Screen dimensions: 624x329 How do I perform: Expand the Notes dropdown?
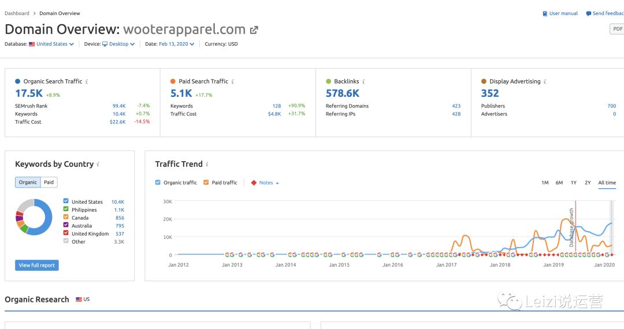(269, 183)
